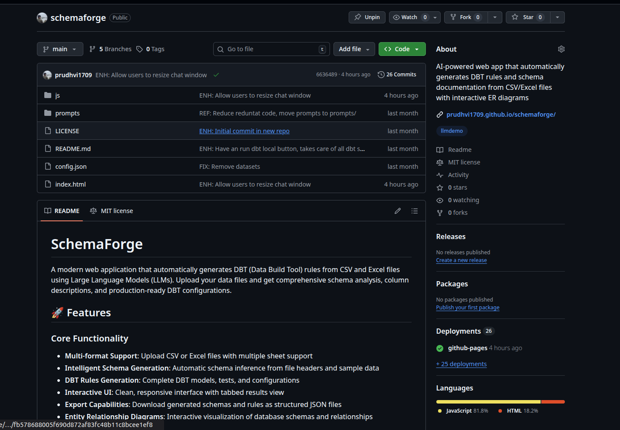Expand the Add file dropdown
Viewport: 620px width, 430px height.
pyautogui.click(x=354, y=49)
